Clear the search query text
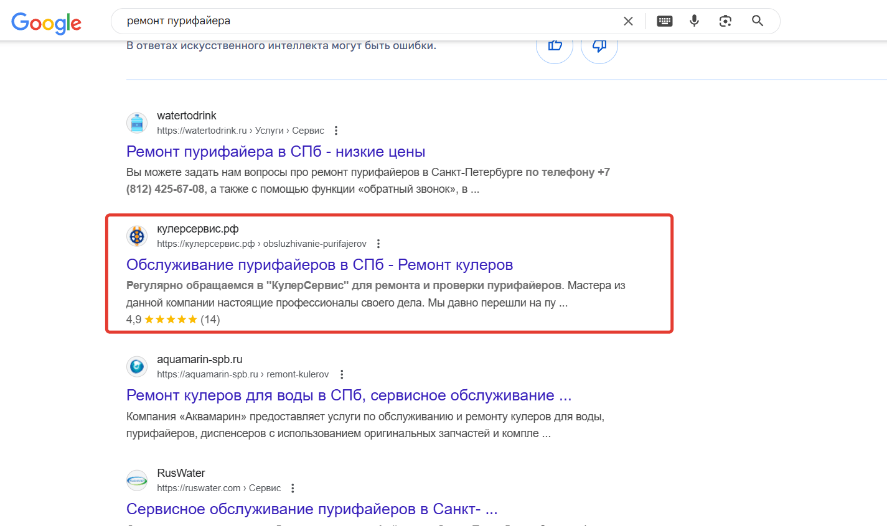Image resolution: width=887 pixels, height=526 pixels. (628, 21)
